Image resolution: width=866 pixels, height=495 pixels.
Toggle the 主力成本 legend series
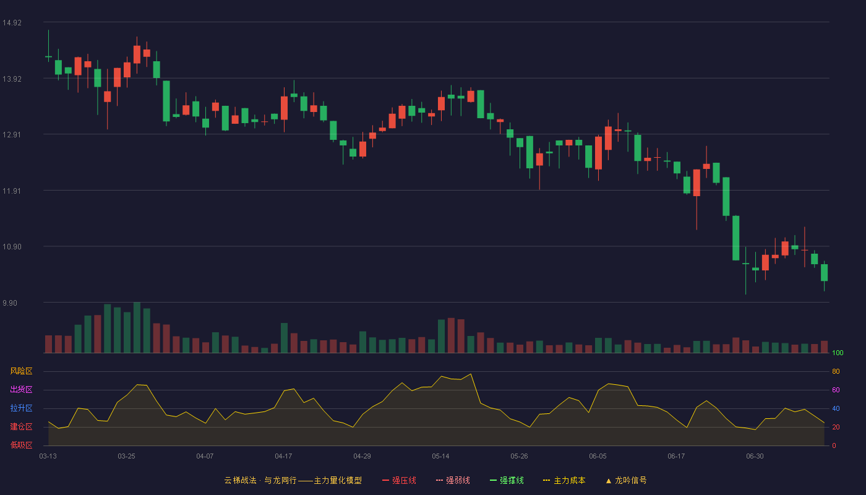[x=564, y=480]
